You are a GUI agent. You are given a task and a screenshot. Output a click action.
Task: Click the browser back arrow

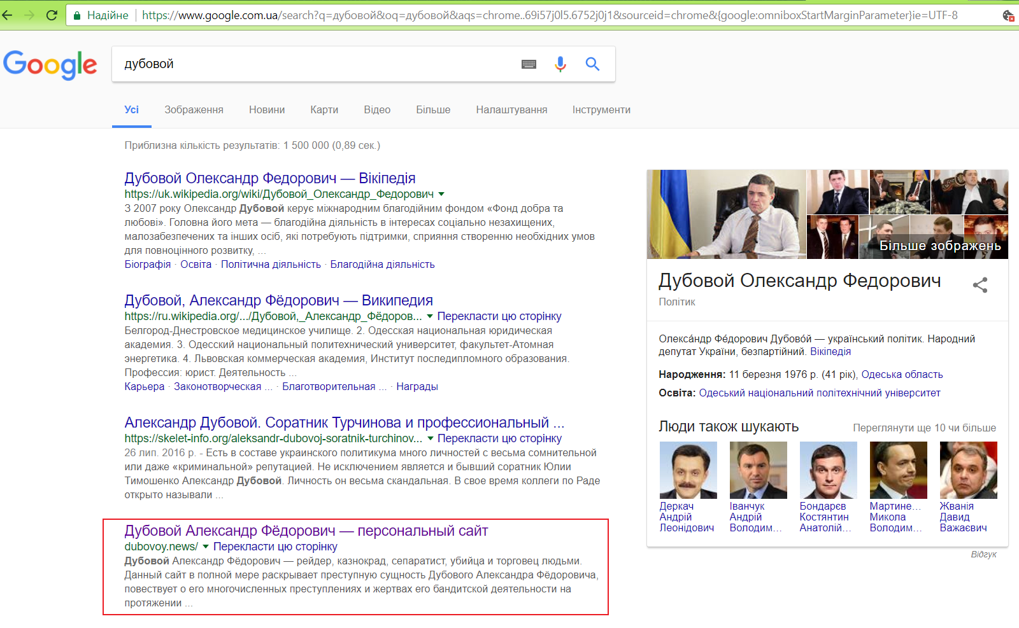click(x=8, y=15)
